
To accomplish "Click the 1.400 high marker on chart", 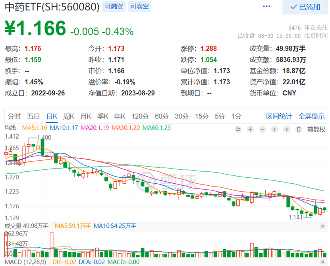I will 44,138.
